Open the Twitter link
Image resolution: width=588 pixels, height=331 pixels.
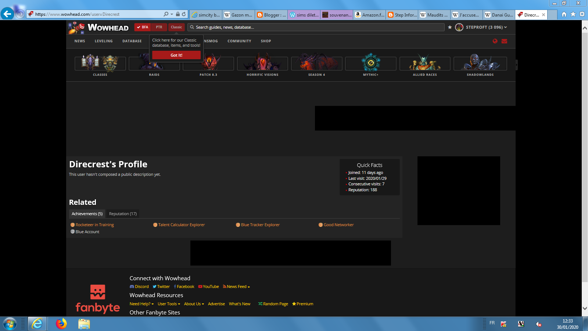pyautogui.click(x=161, y=287)
